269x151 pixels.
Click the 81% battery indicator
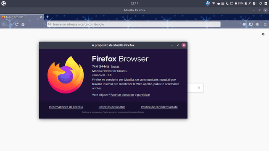coord(242,3)
